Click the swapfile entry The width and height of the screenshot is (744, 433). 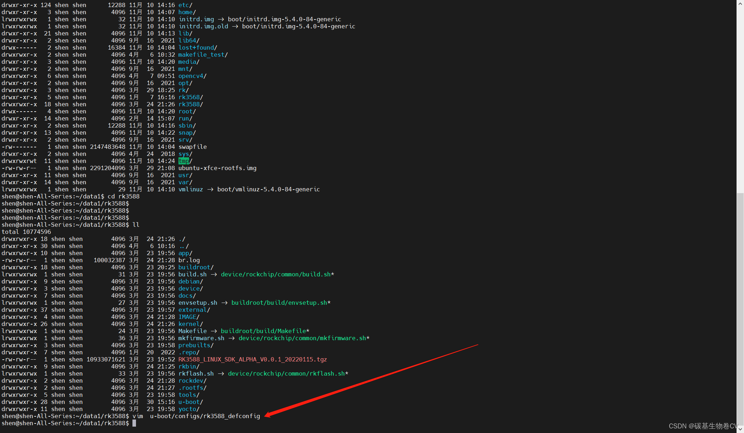pos(193,147)
